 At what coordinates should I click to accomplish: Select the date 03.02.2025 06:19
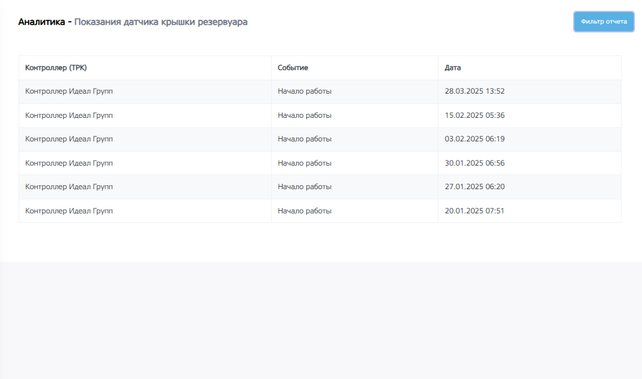pos(475,139)
